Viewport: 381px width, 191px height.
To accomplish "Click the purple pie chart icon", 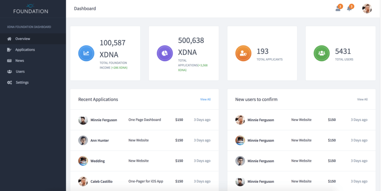I will pyautogui.click(x=165, y=53).
